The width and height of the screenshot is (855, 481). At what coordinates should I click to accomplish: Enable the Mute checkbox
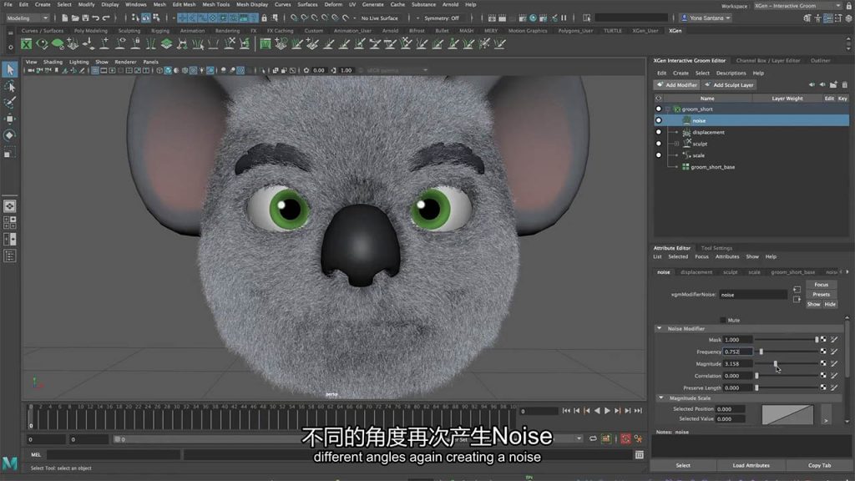click(723, 320)
